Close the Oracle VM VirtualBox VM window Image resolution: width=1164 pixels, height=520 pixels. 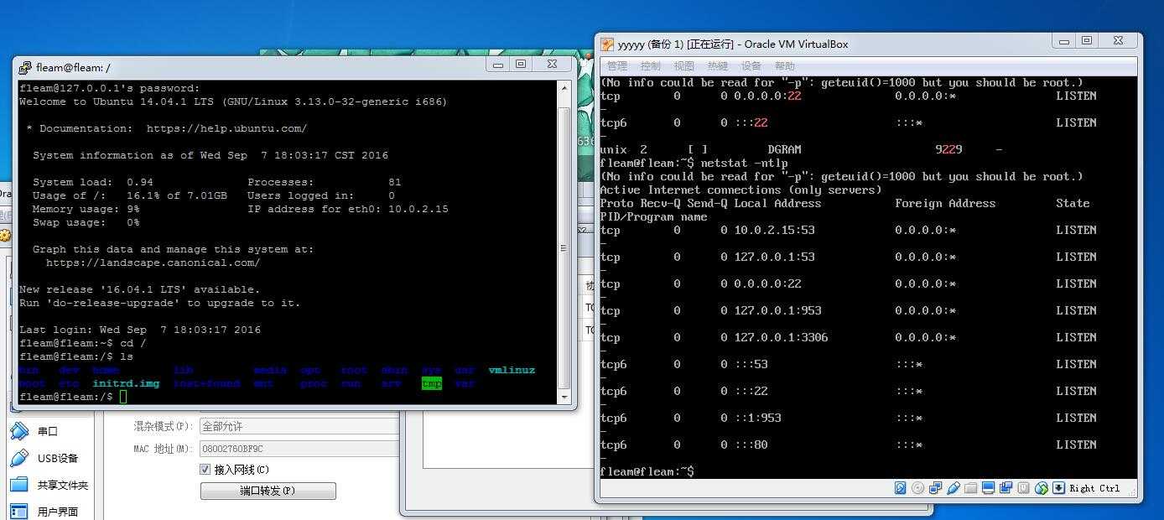1118,41
